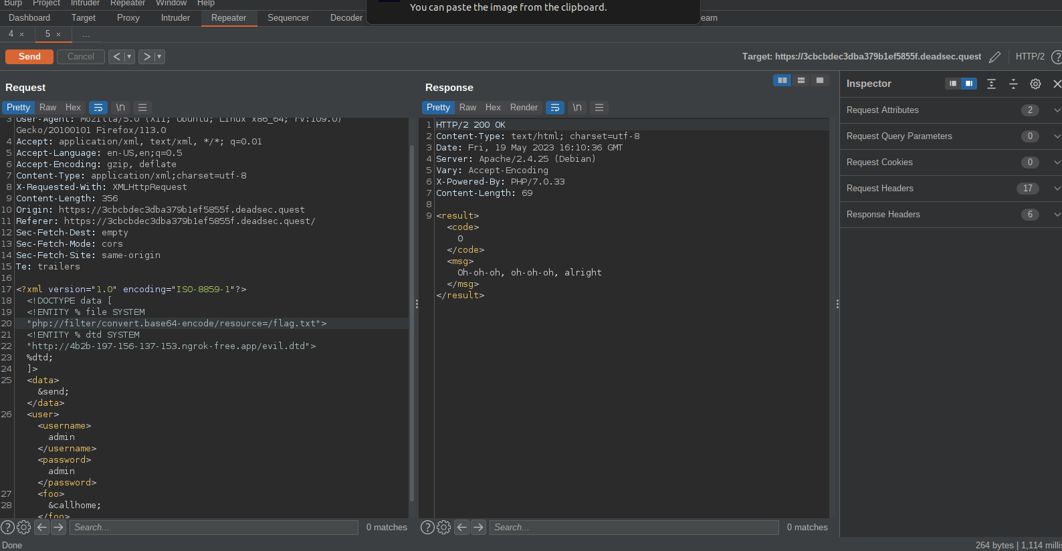The height and width of the screenshot is (551, 1062).
Task: Expand all Inspector sections icon
Action: coord(992,84)
